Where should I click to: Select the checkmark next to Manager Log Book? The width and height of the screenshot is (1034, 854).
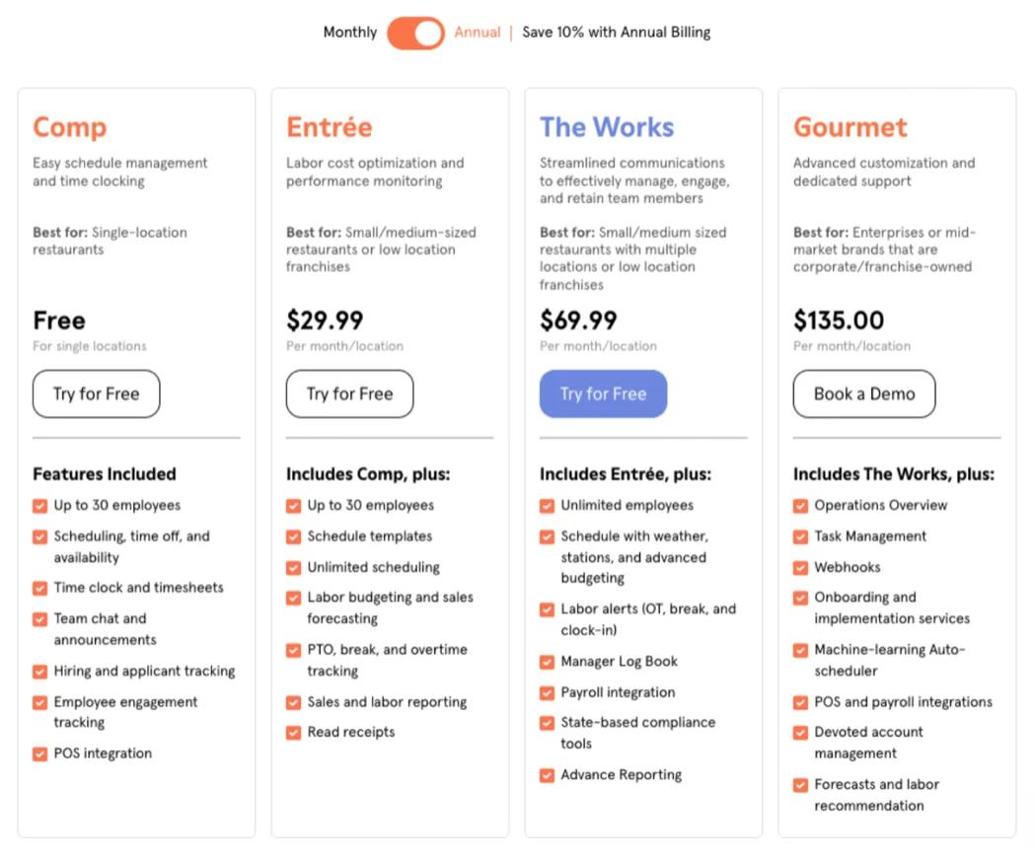(x=547, y=661)
